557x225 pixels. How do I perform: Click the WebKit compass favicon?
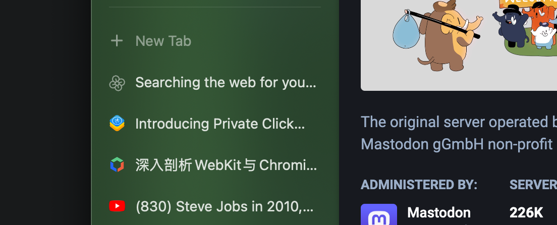pyautogui.click(x=117, y=124)
